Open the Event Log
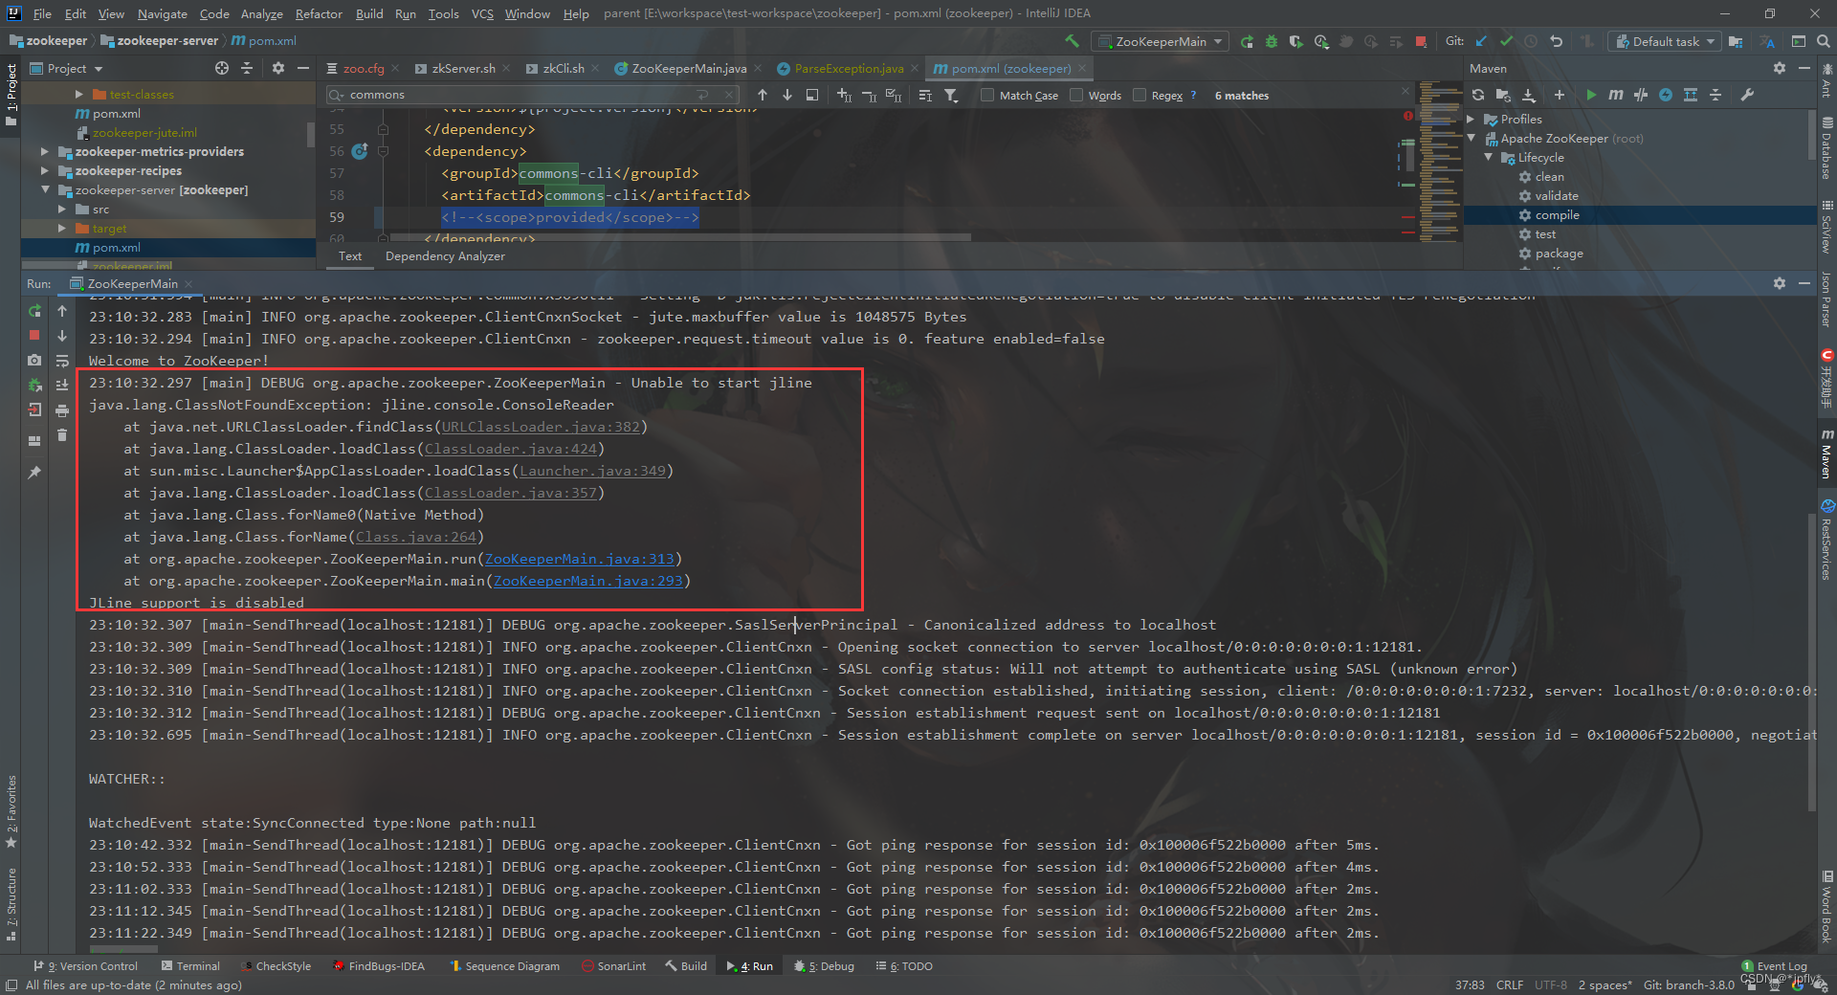 tap(1775, 966)
